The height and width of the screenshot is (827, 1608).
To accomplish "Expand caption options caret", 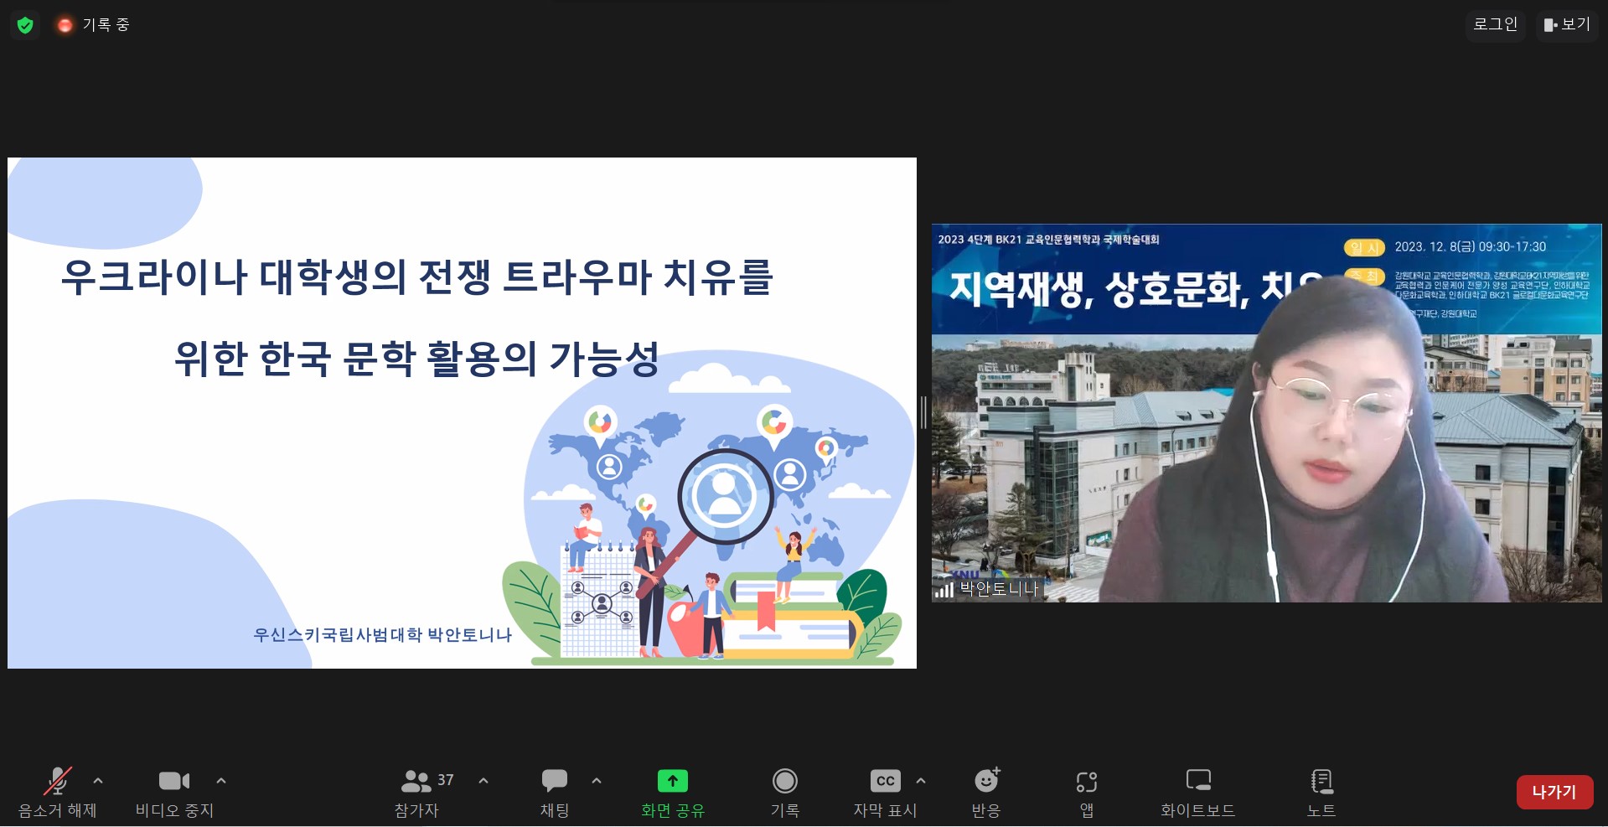I will (x=921, y=781).
